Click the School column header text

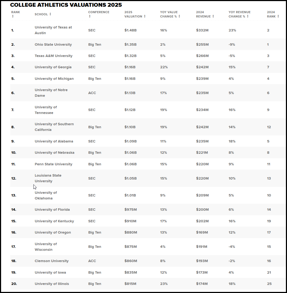pos(41,14)
